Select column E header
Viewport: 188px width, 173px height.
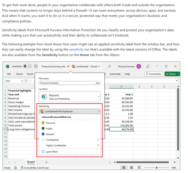pos(139,87)
